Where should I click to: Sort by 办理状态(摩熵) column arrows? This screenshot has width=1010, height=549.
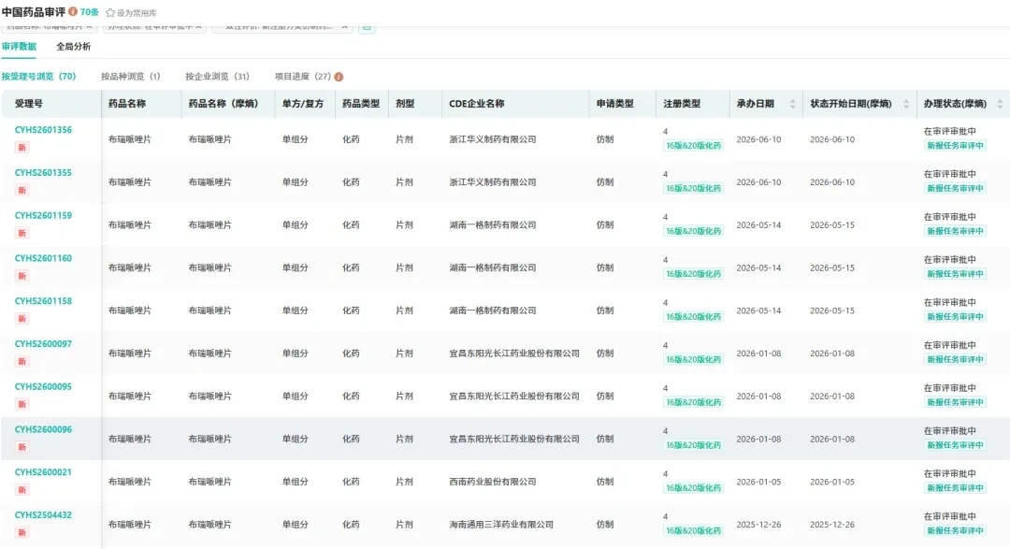999,104
